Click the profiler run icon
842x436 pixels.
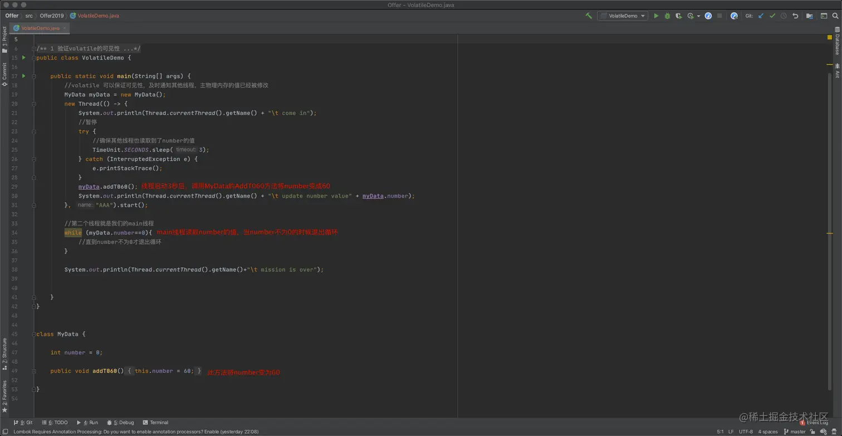[x=691, y=16]
